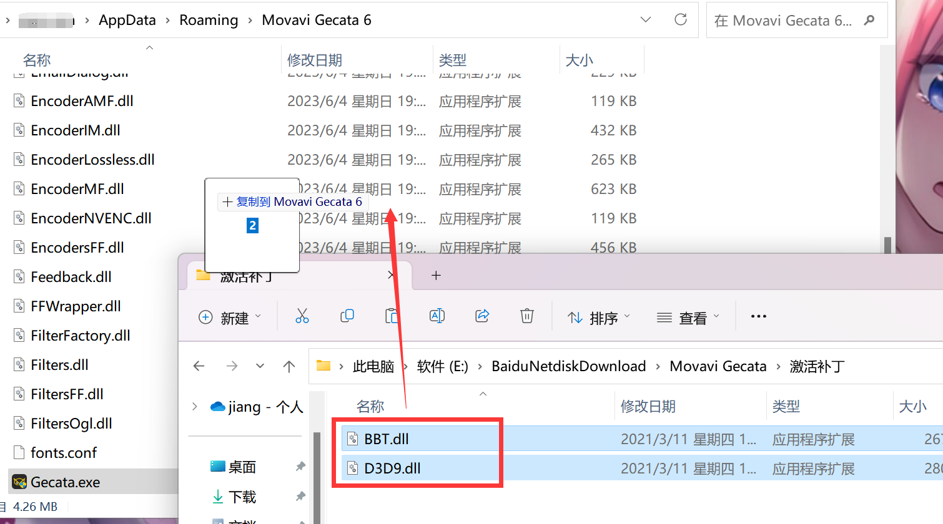Click the search box for Movavi Gecata 6

click(x=784, y=21)
